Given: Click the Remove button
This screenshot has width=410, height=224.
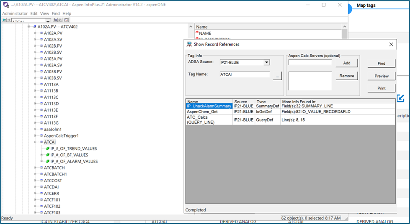Looking at the screenshot, I should tap(347, 76).
